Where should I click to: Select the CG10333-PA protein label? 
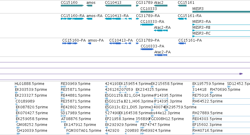152,46
